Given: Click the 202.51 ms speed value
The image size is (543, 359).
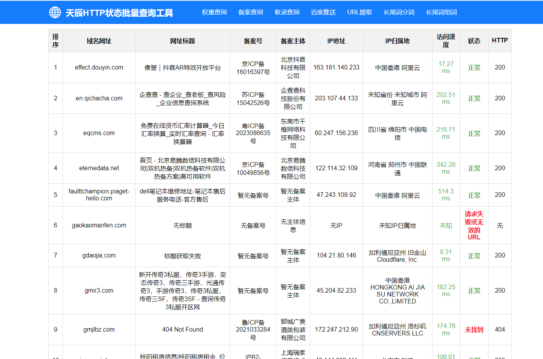Looking at the screenshot, I should pos(446,98).
